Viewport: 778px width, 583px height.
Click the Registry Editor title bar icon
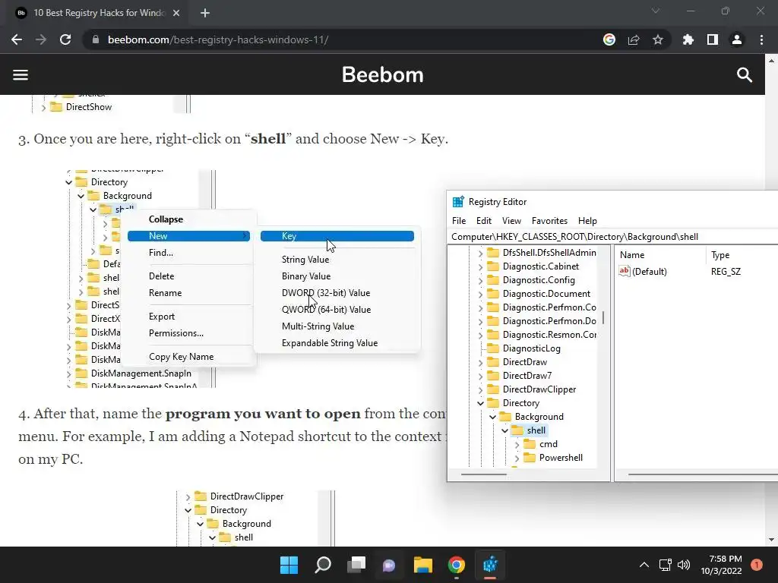[458, 202]
